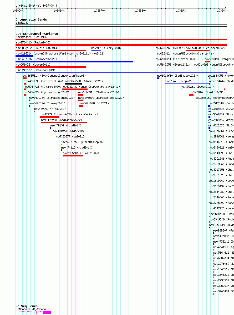Click the 14q32.33 cytogenetic band label
Viewport: 234px width, 315px height.
[x=22, y=23]
